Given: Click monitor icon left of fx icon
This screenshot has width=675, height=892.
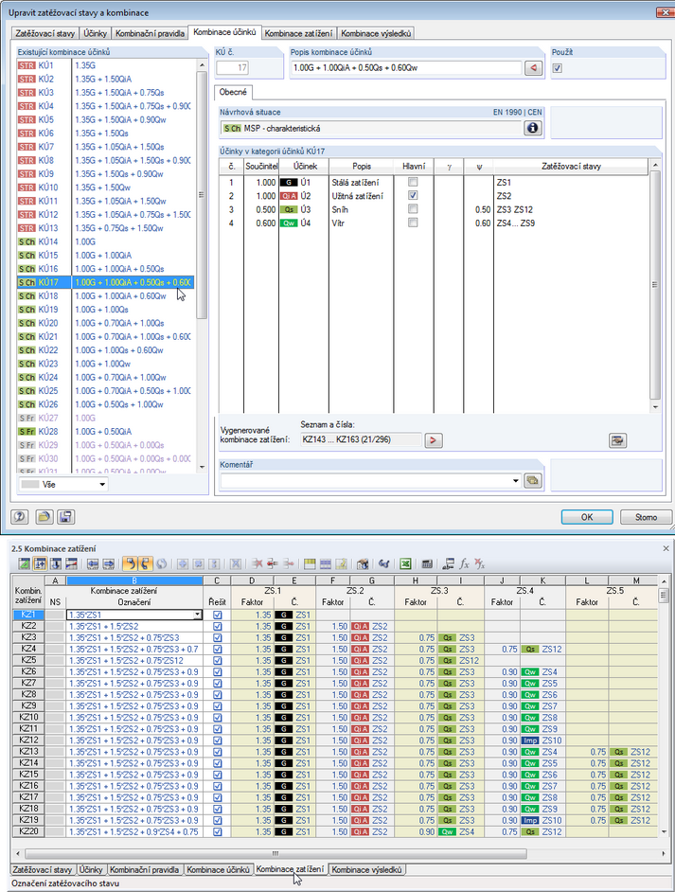Looking at the screenshot, I should (449, 563).
